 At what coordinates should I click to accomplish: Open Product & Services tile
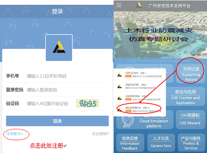coord(191,143)
